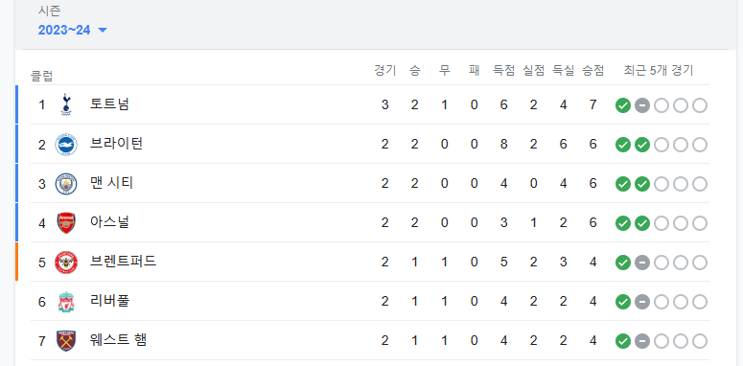Image resolution: width=743 pixels, height=366 pixels.
Task: Click the blue season dropdown arrow
Action: pyautogui.click(x=103, y=31)
